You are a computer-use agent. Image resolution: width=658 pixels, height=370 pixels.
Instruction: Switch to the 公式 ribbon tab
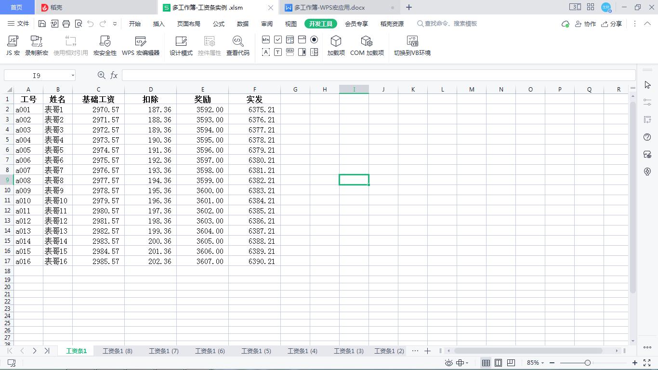[x=218, y=23]
